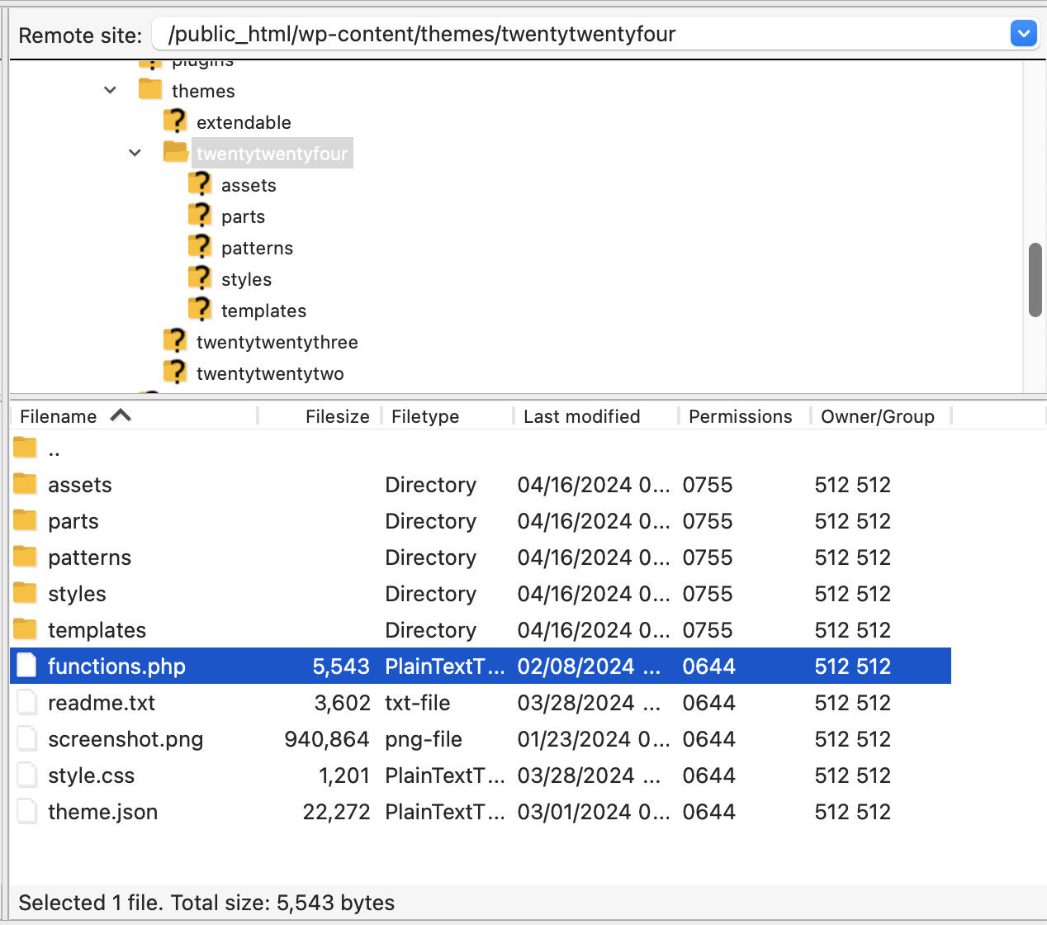
Task: Select assets label in the directory tree
Action: [x=249, y=185]
